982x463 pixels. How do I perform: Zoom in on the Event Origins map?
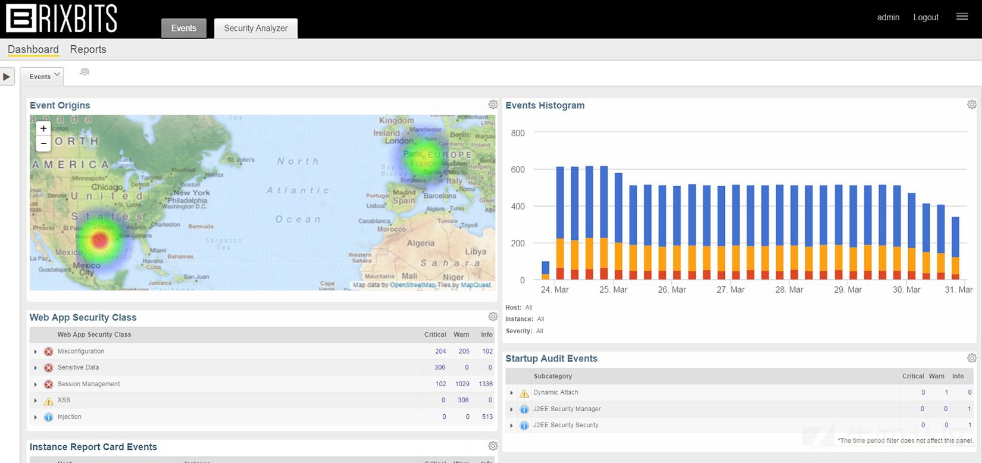pyautogui.click(x=43, y=129)
